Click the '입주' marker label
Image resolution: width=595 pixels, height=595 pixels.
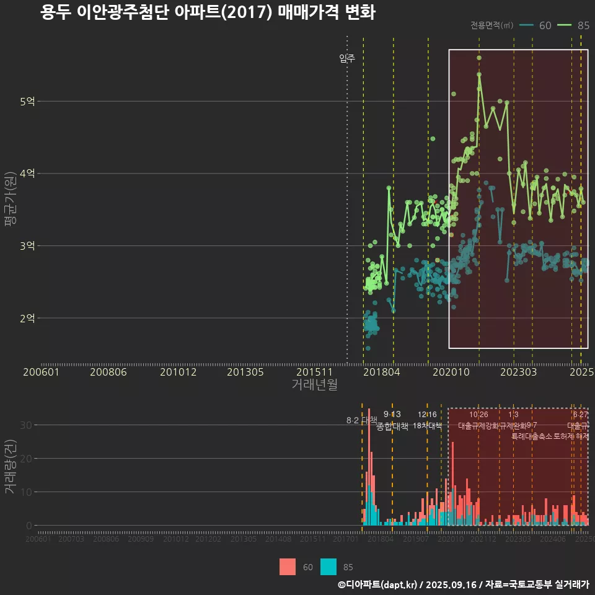coord(347,58)
